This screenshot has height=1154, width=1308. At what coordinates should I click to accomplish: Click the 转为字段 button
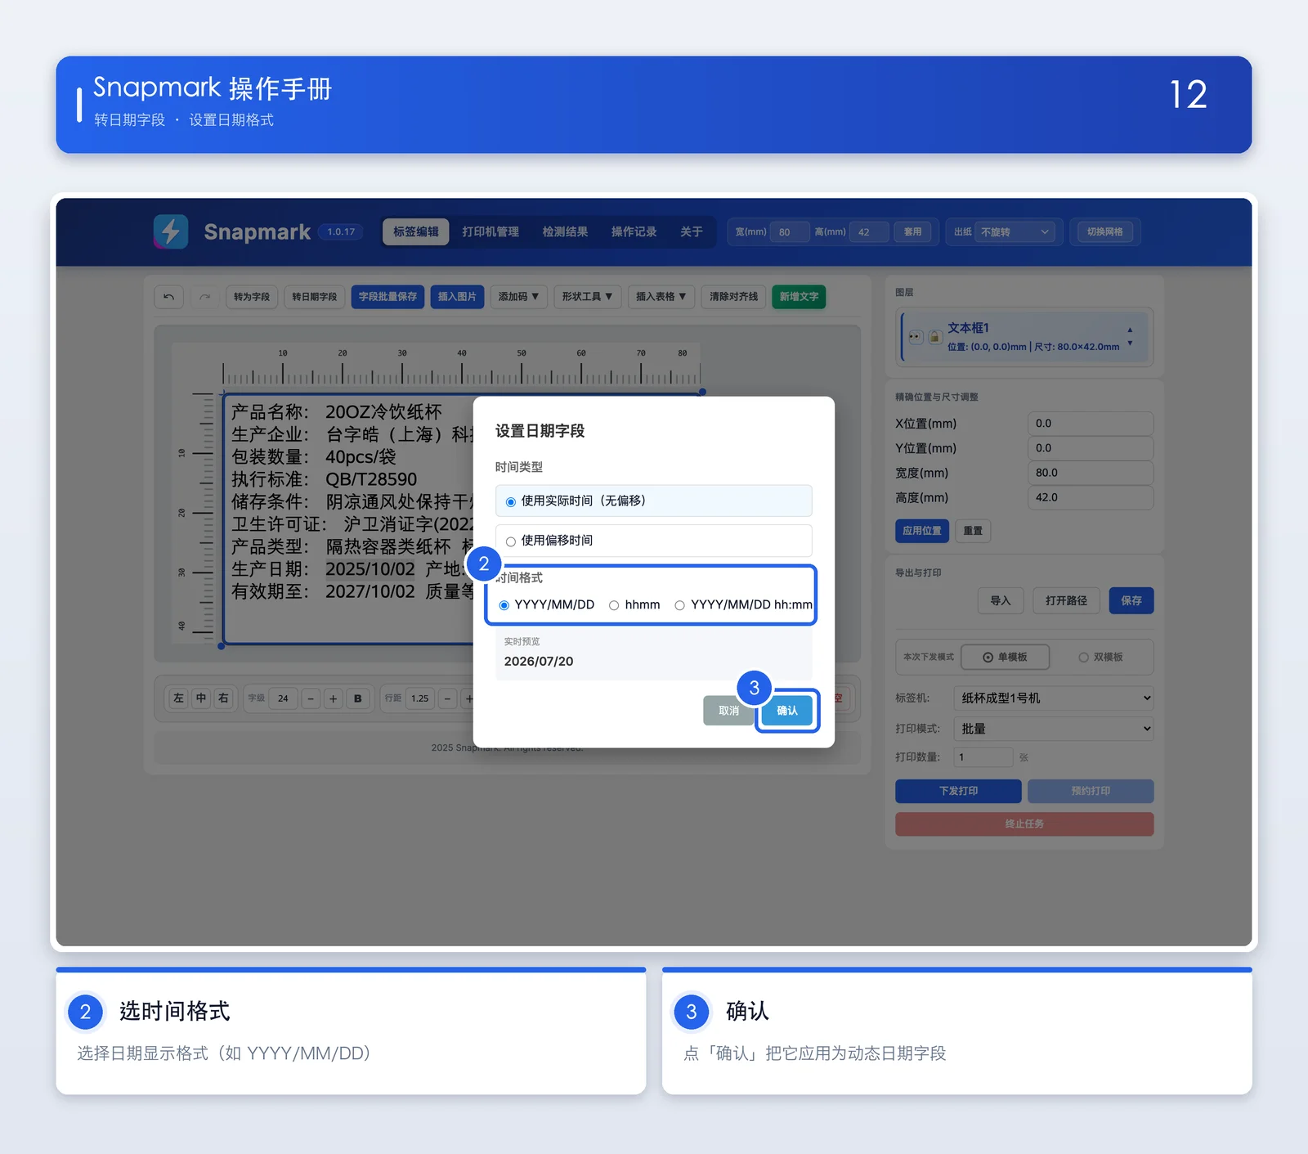click(252, 297)
